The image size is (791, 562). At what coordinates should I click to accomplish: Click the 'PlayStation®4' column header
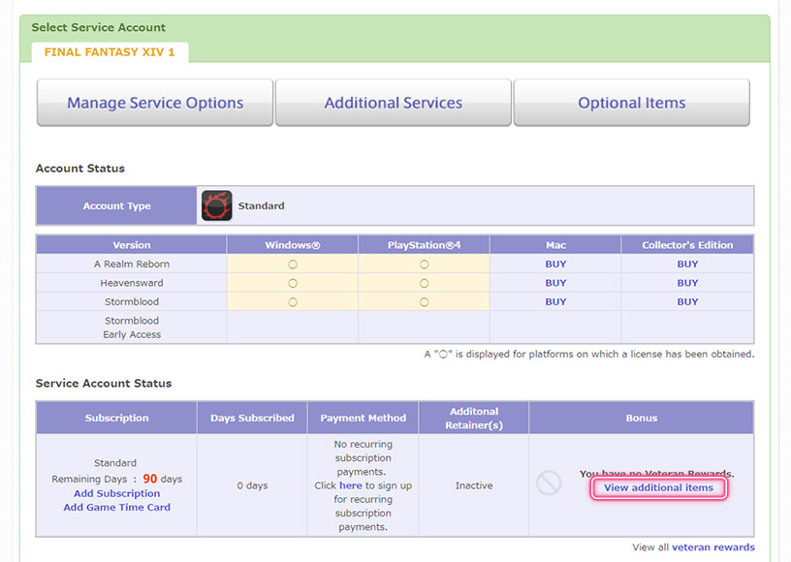[x=424, y=245]
